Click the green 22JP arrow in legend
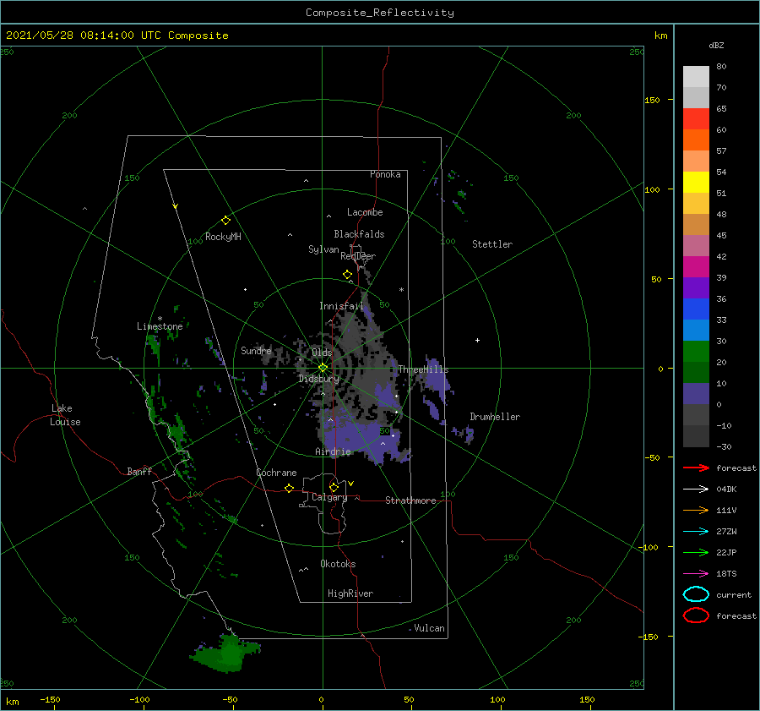The width and height of the screenshot is (760, 711). (x=696, y=552)
